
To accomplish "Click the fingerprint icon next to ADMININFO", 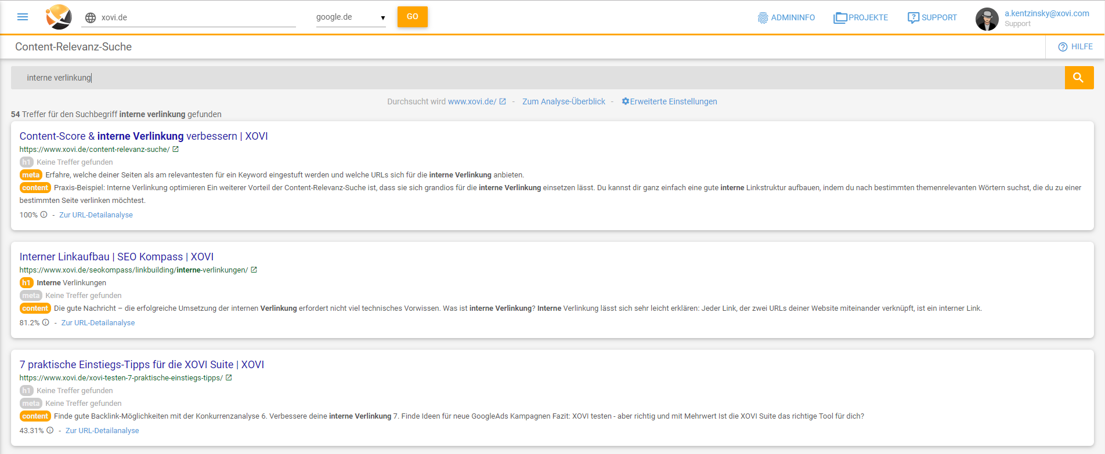I will tap(763, 18).
